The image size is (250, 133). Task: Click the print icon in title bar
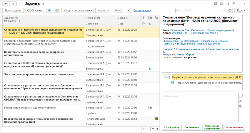[222, 4]
